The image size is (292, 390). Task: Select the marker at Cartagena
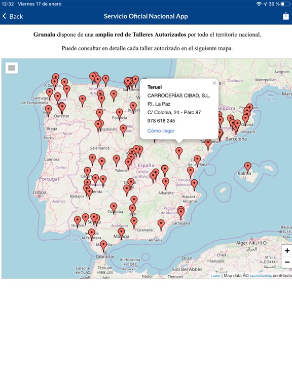[x=181, y=214]
